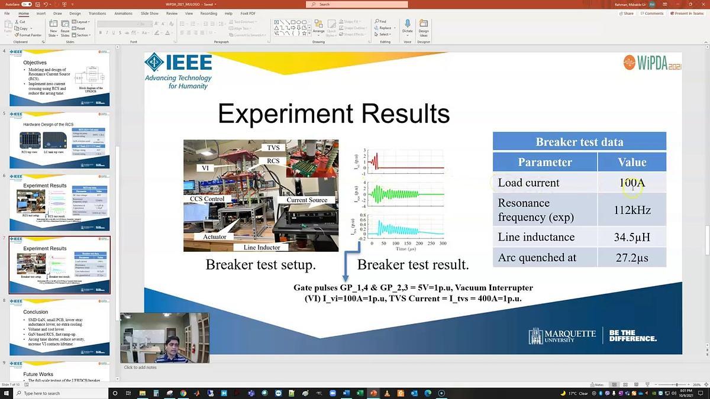Start Dictate microphone

(408, 27)
